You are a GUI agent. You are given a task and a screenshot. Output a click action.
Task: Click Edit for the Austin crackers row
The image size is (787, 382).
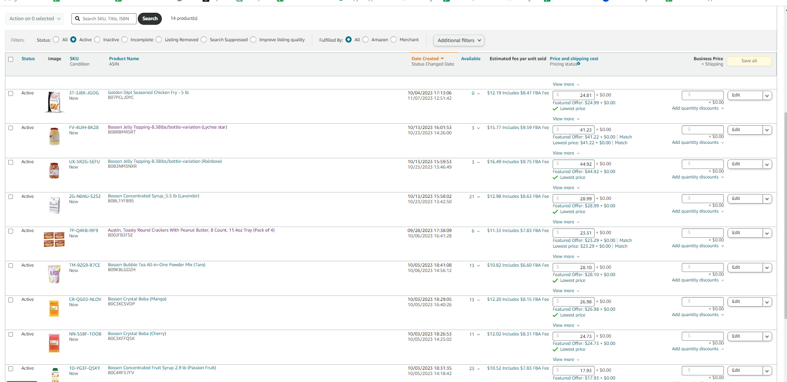coord(744,233)
